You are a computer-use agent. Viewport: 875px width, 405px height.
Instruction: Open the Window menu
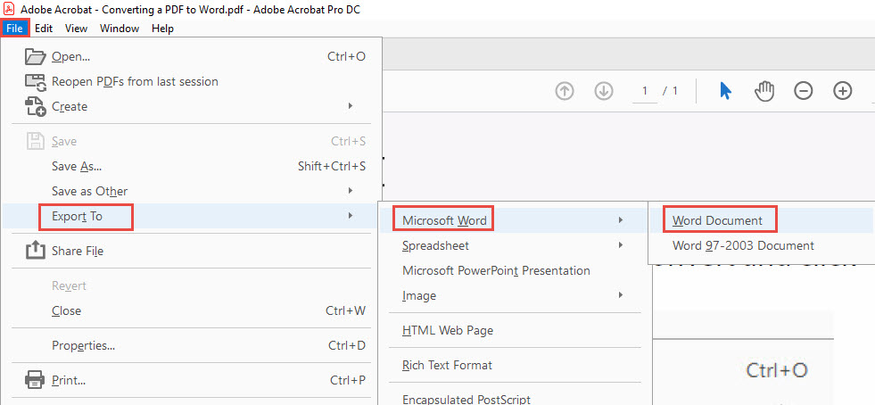click(x=120, y=29)
